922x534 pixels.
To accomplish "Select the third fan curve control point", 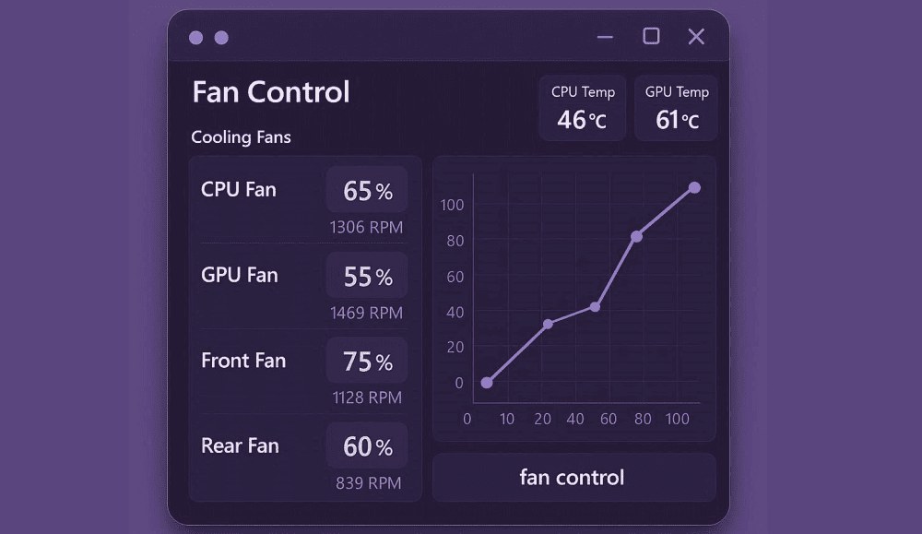I will click(595, 306).
